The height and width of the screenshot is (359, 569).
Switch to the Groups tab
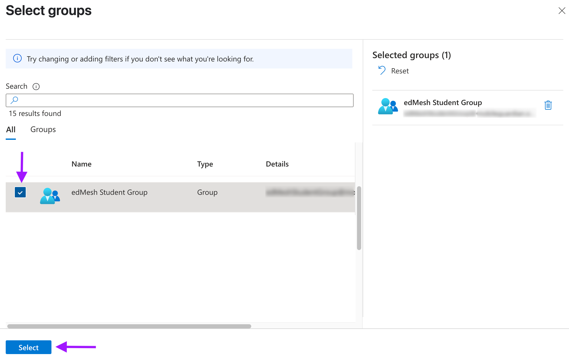pyautogui.click(x=43, y=129)
